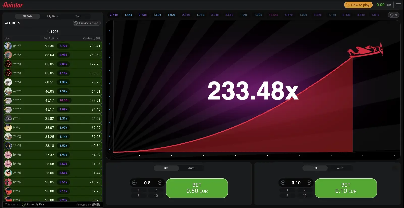Click the Provably Fair shield icon
The width and height of the screenshot is (404, 208).
click(x=24, y=205)
